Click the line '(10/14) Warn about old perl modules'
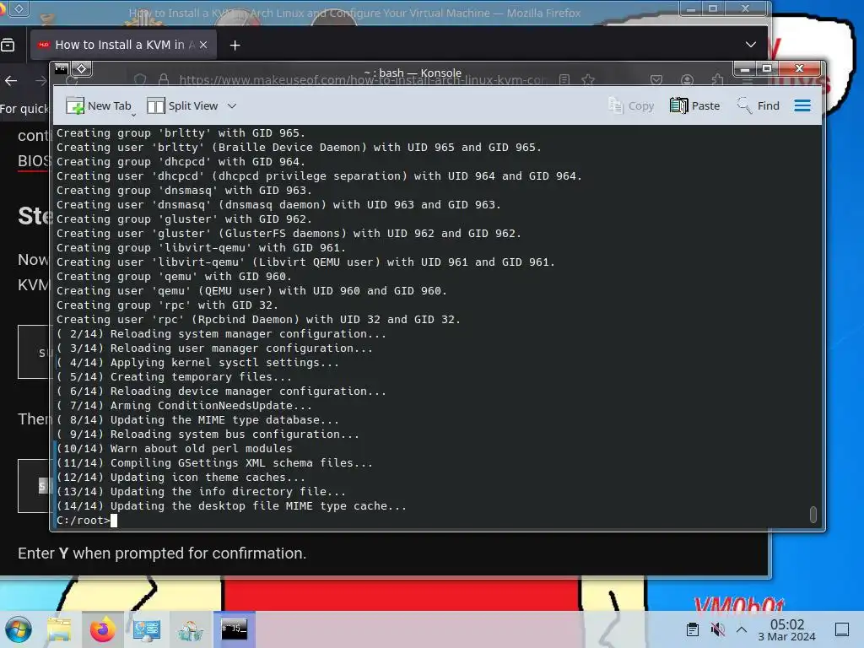This screenshot has width=864, height=648. (174, 449)
